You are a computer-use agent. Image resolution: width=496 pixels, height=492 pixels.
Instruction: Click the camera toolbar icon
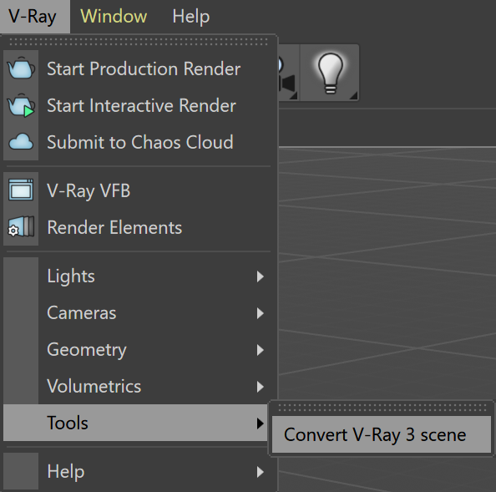(x=288, y=73)
